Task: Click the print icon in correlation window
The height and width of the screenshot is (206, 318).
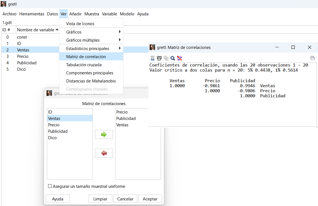Action: click(x=159, y=58)
